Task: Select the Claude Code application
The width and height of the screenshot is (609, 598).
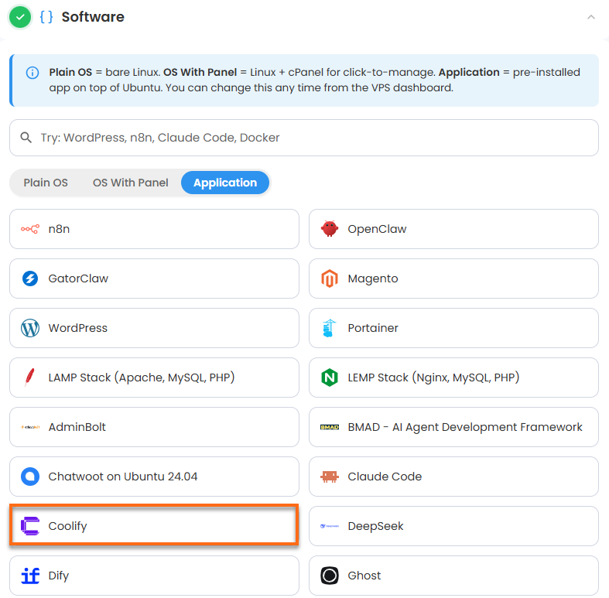Action: [453, 477]
